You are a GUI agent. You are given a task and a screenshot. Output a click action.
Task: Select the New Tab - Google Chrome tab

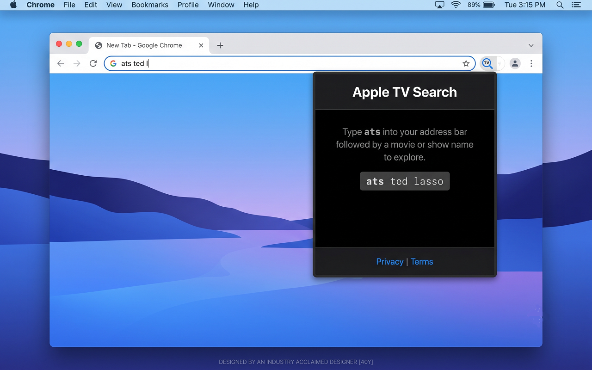point(149,45)
